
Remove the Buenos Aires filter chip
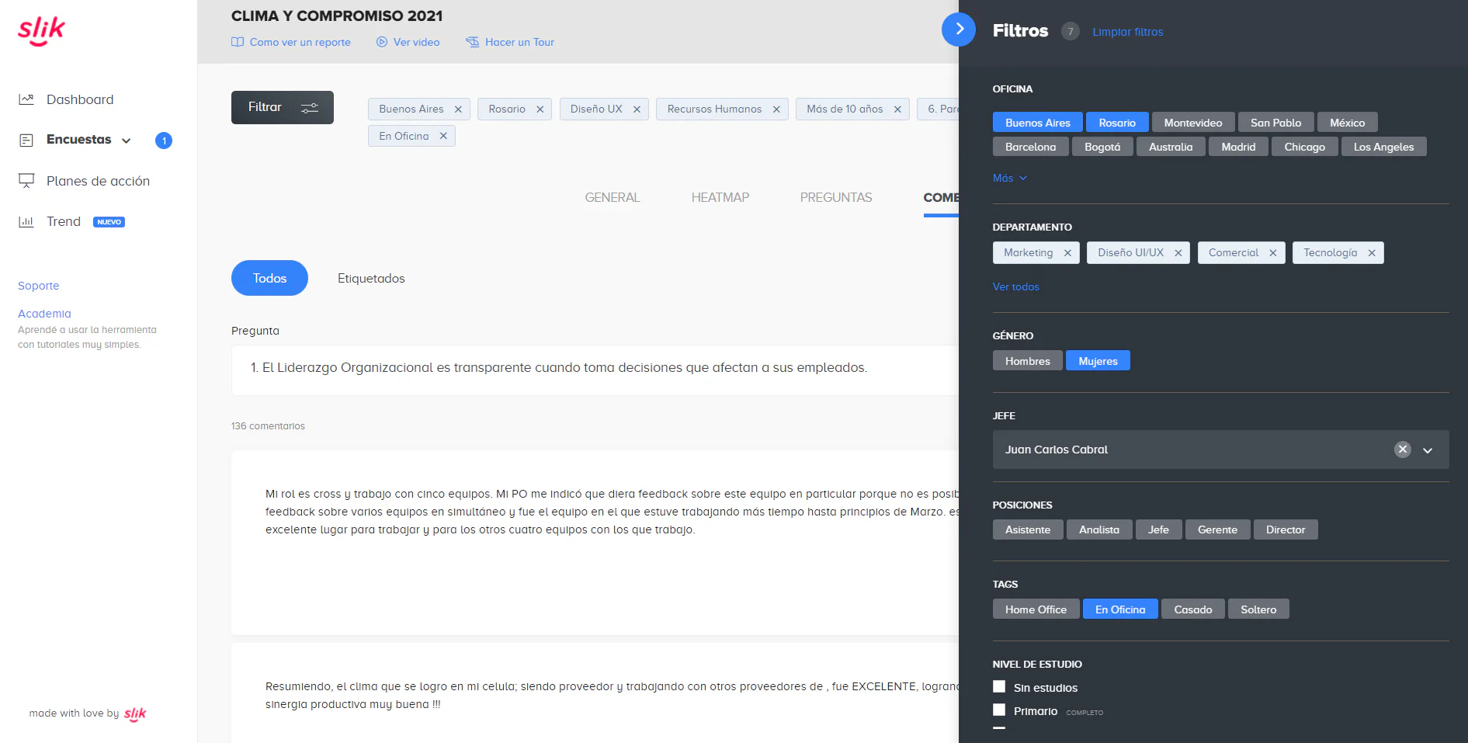(x=458, y=109)
